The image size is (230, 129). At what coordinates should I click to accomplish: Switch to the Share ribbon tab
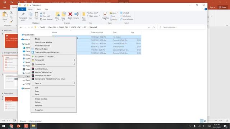click(38, 9)
